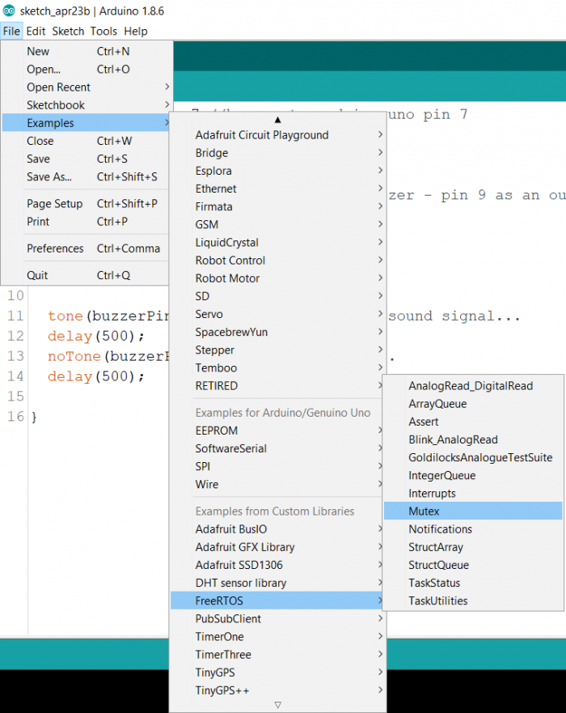The height and width of the screenshot is (713, 566).
Task: Click the scroll-up arrow atop examples list
Action: (277, 120)
